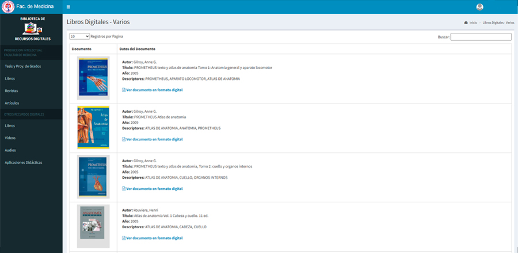Viewport: 518px width, 253px height.
Task: Select Revistas in the sidebar
Action: pos(12,91)
